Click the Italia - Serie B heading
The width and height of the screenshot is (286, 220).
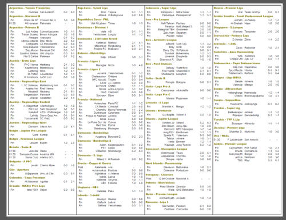[x=156, y=78]
